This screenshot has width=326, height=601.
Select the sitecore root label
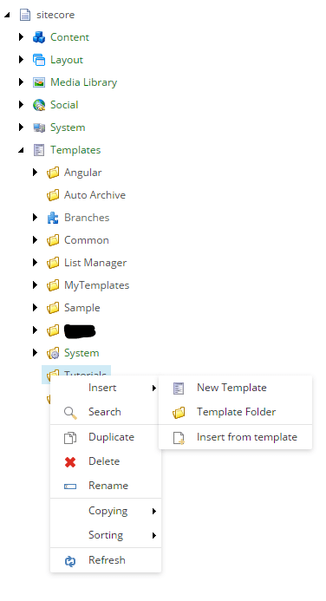[x=55, y=15]
